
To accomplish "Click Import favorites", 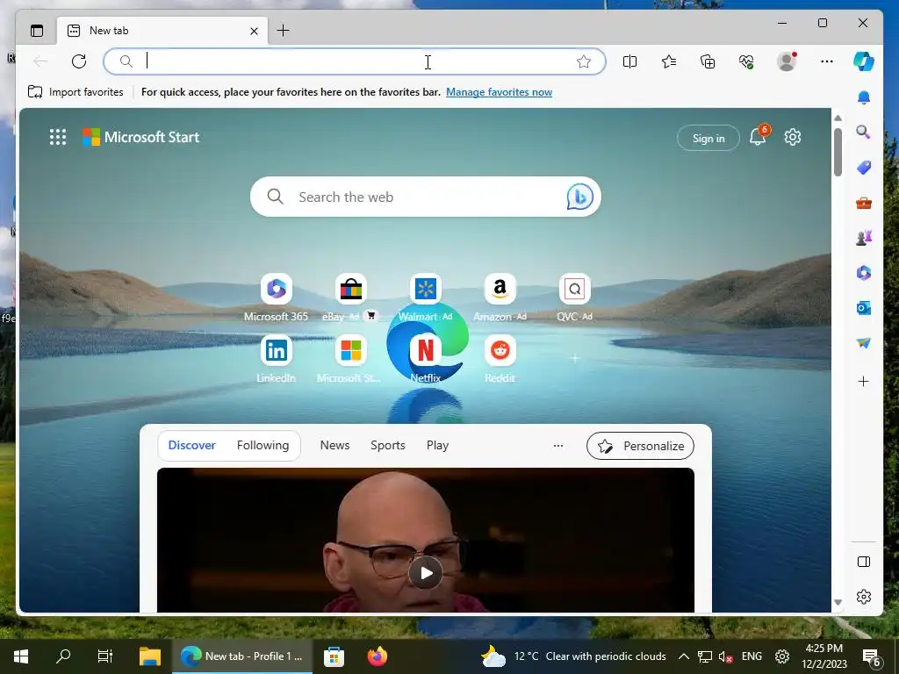I will tap(76, 91).
